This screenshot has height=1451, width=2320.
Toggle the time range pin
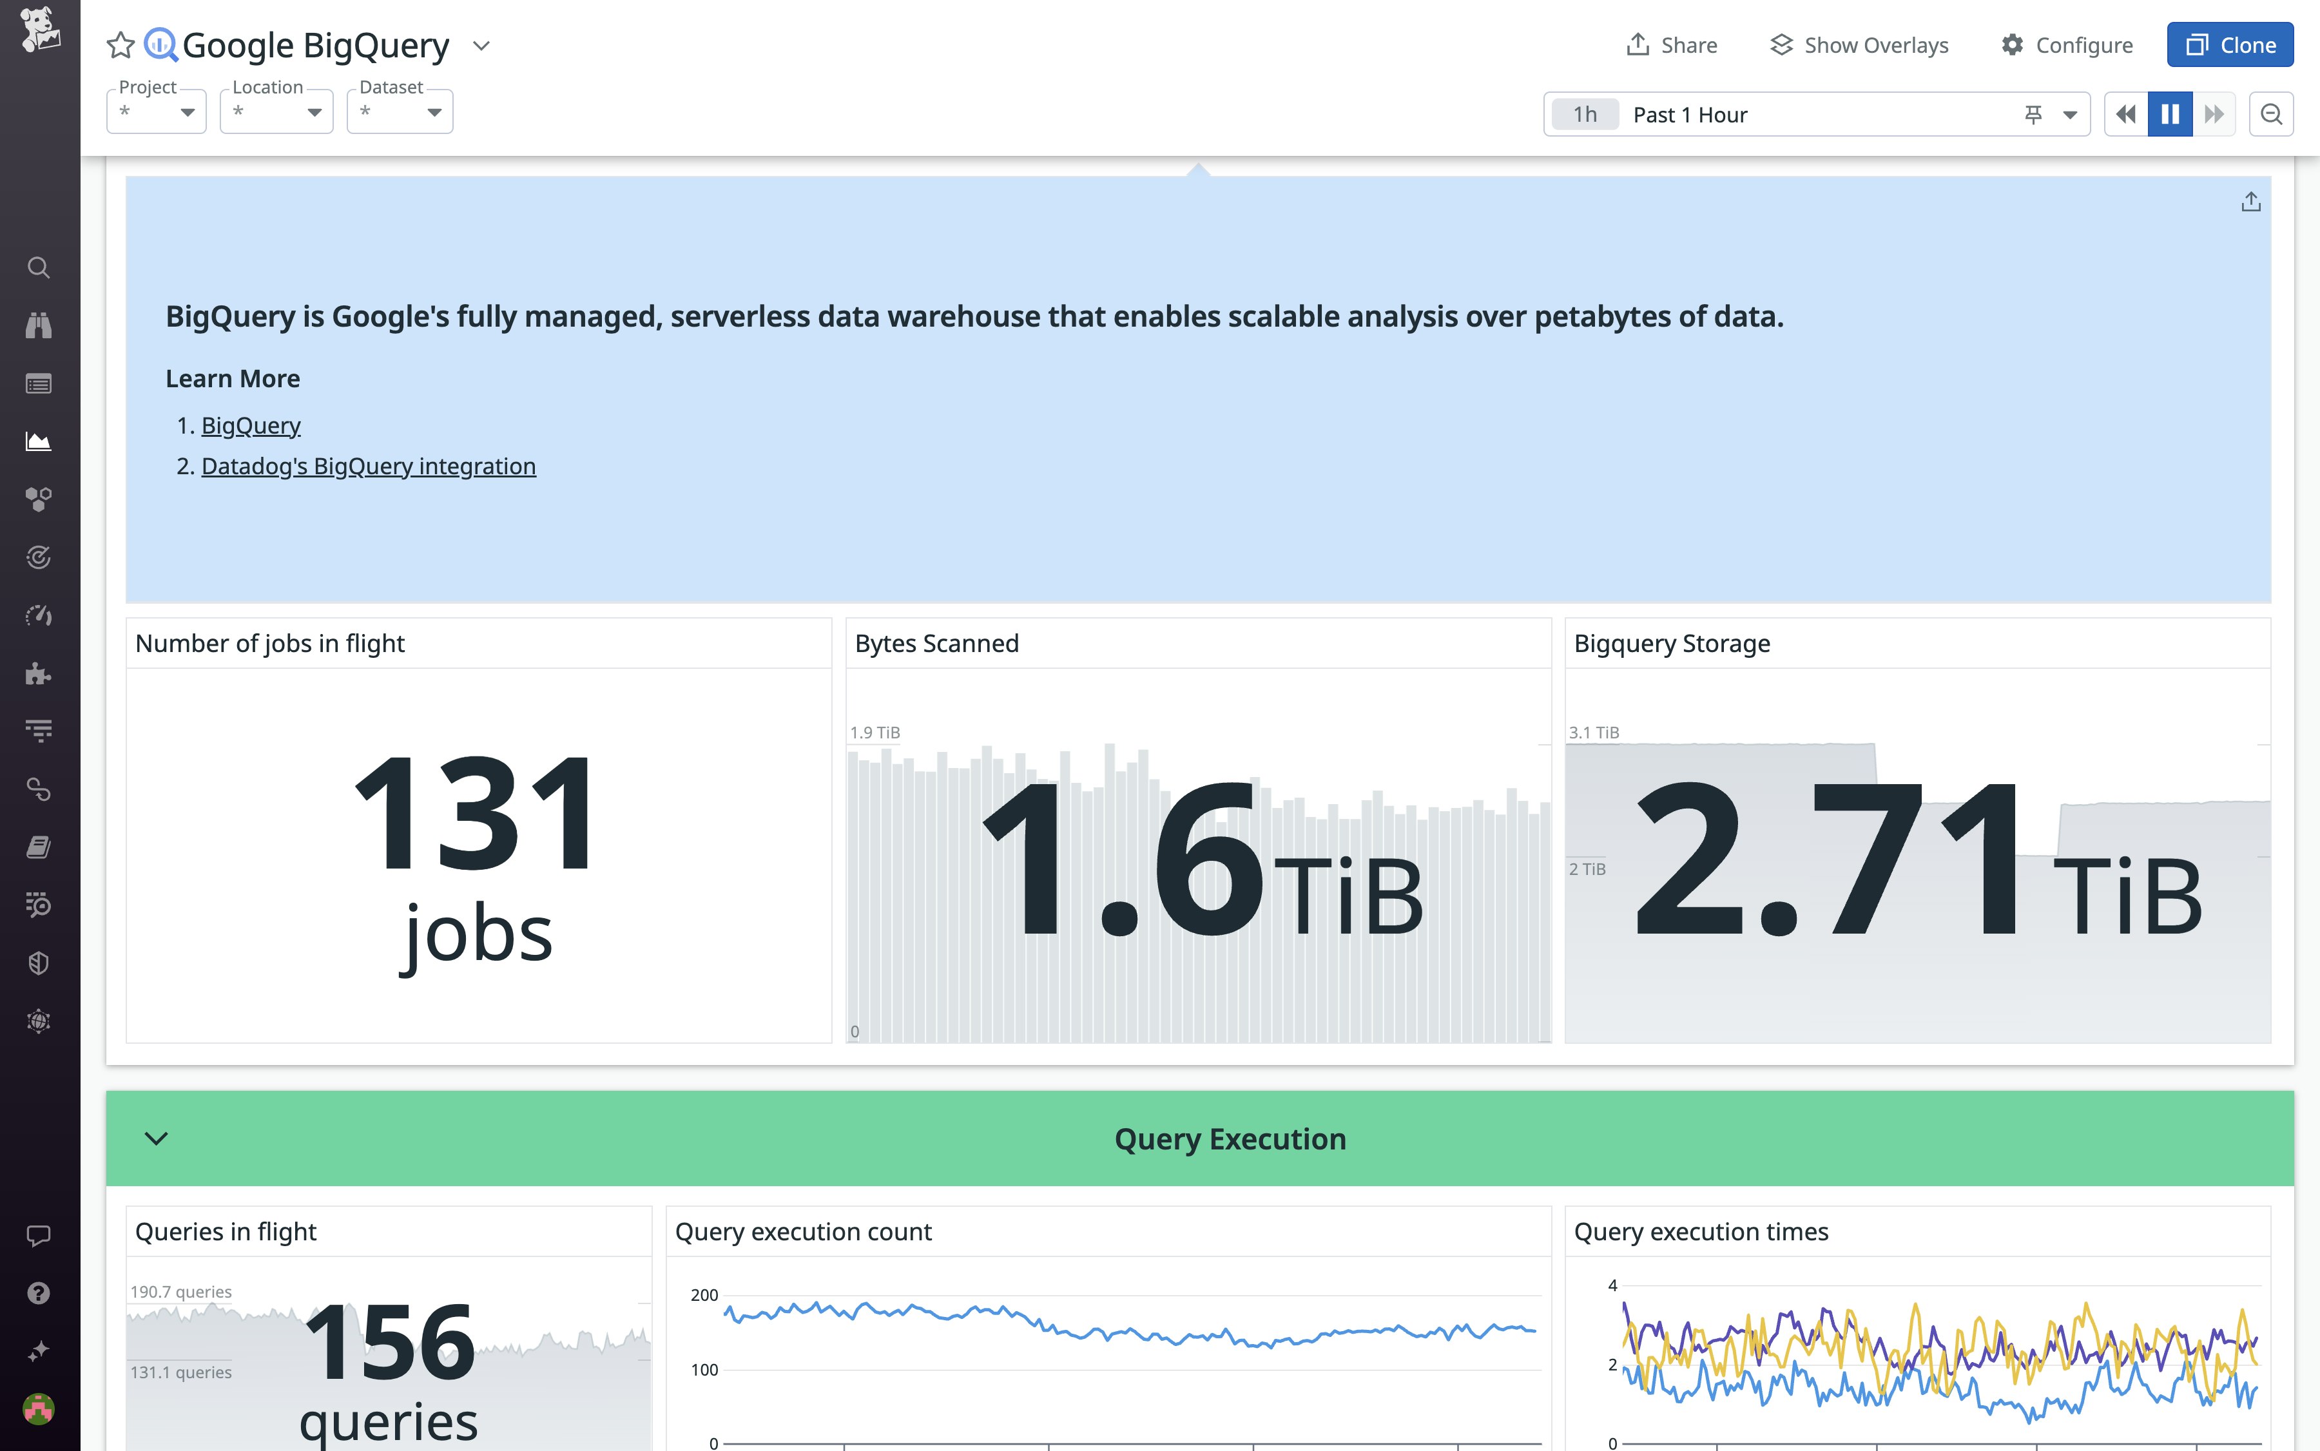(2033, 114)
